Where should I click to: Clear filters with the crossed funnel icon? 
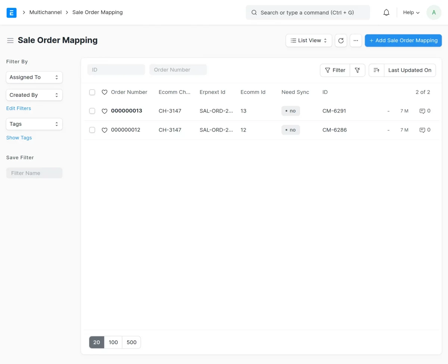point(357,70)
